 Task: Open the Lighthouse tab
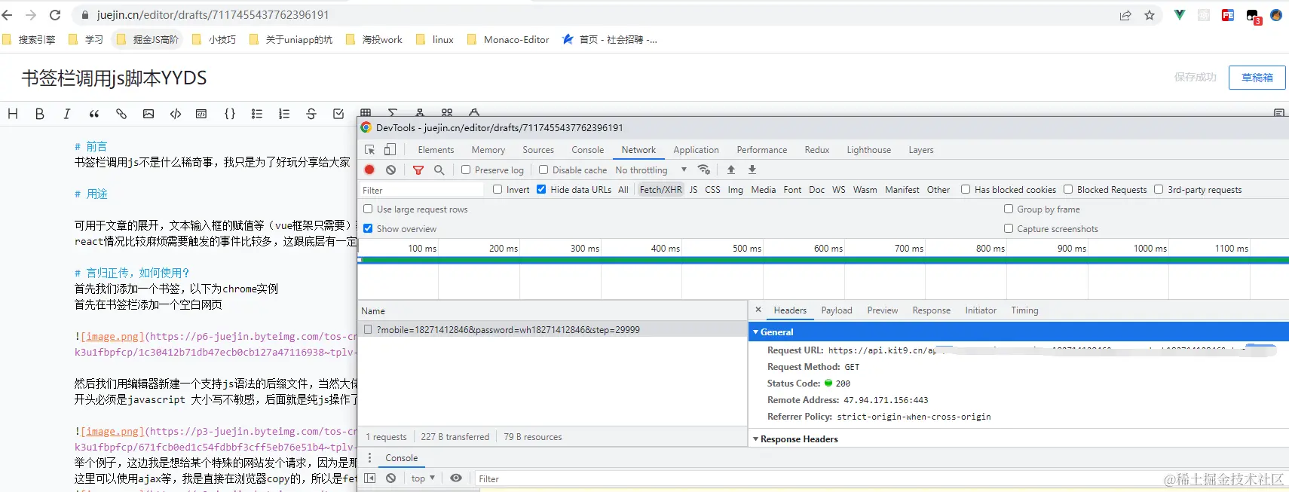868,150
